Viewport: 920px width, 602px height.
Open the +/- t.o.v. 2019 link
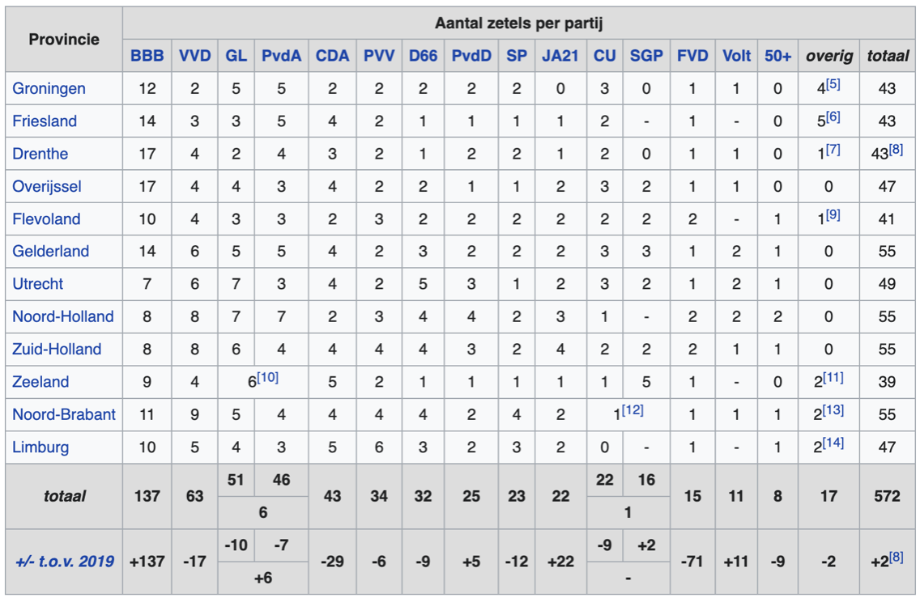tap(65, 562)
